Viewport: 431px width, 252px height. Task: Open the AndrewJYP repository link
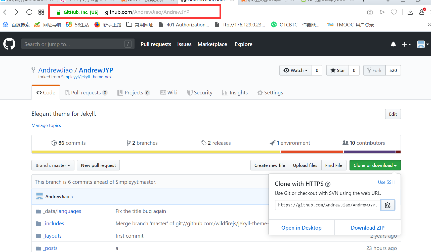pyautogui.click(x=96, y=70)
